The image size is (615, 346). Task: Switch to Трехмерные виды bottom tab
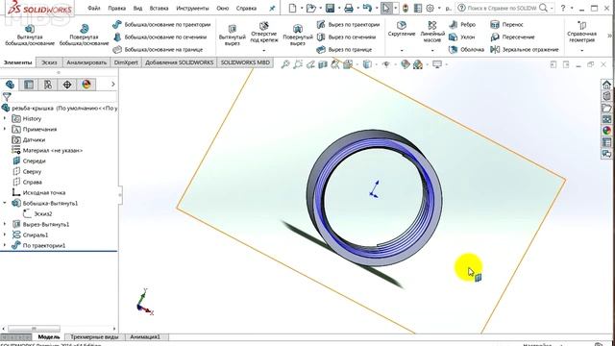[x=94, y=337]
